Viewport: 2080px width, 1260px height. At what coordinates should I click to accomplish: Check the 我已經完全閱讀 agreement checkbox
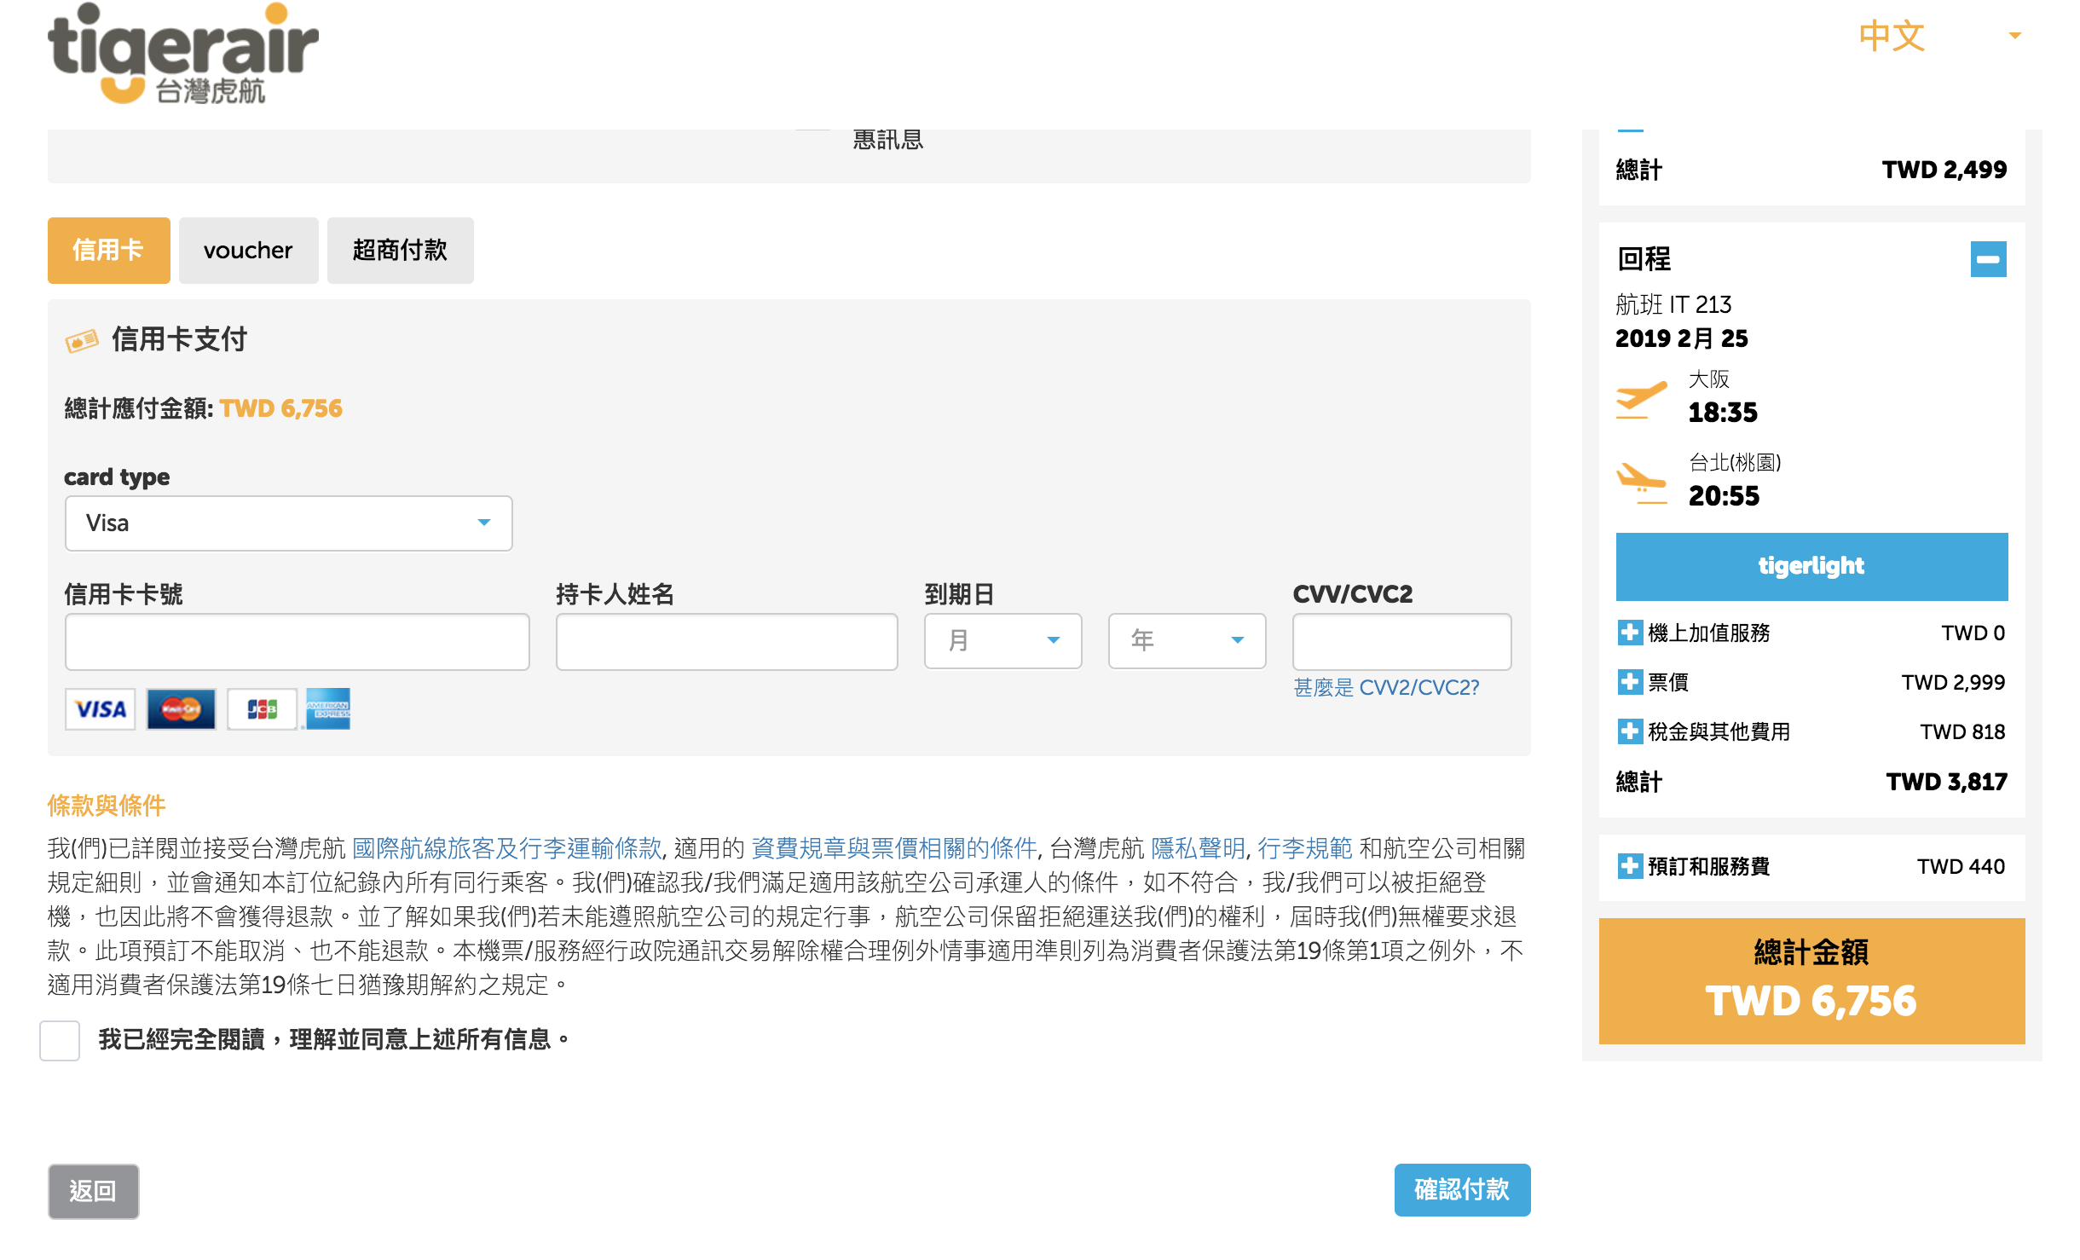(60, 1040)
